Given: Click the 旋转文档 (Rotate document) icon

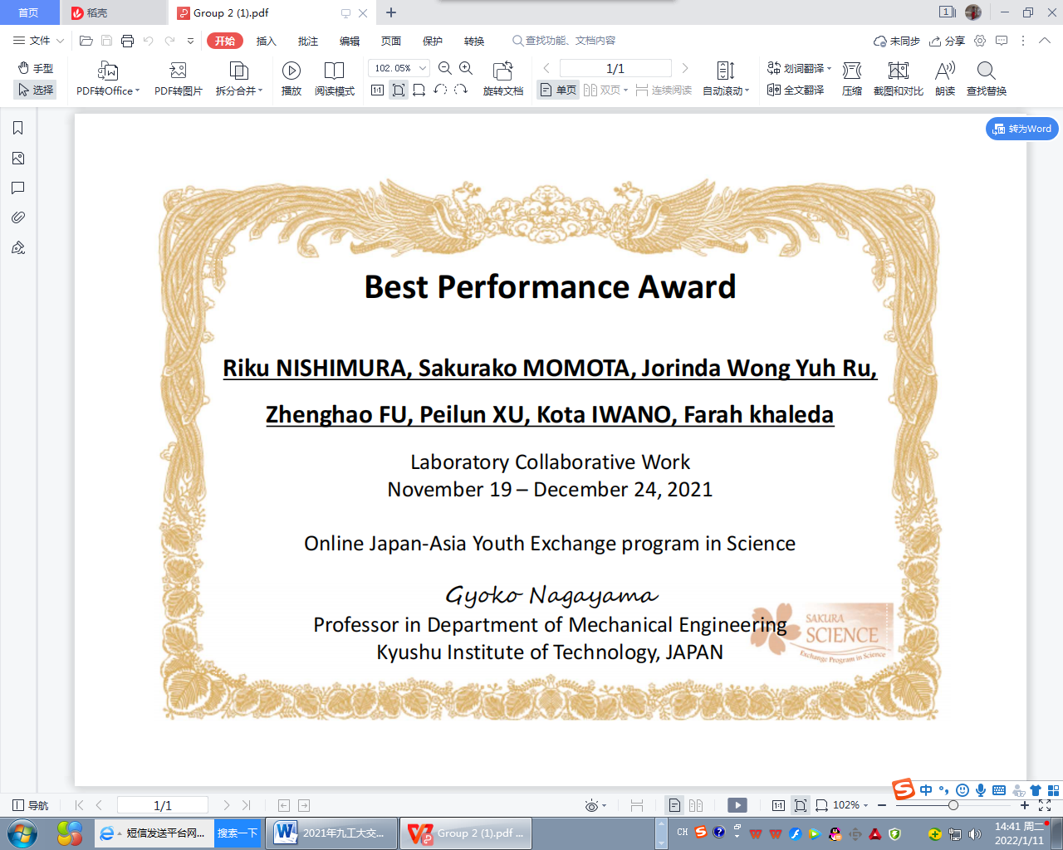Looking at the screenshot, I should tap(502, 71).
